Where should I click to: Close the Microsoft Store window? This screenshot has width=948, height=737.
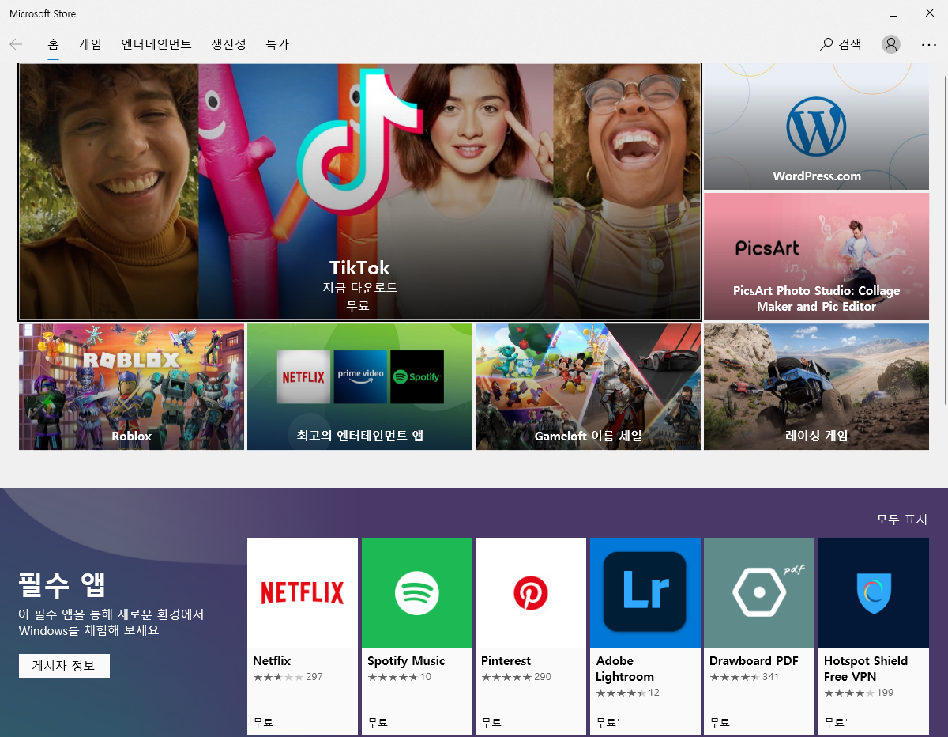pyautogui.click(x=930, y=13)
